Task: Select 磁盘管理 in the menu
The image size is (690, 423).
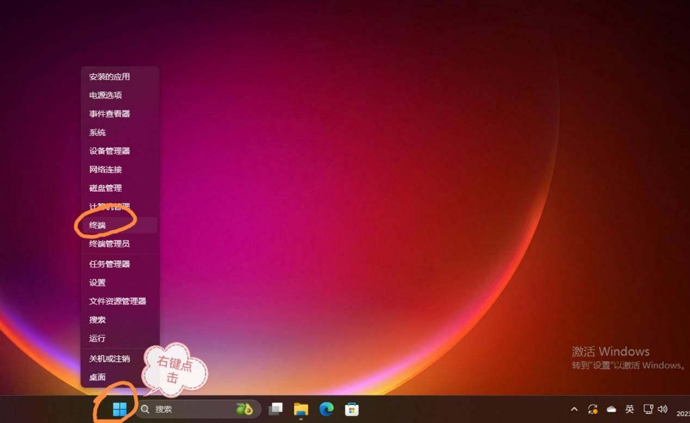Action: point(104,188)
